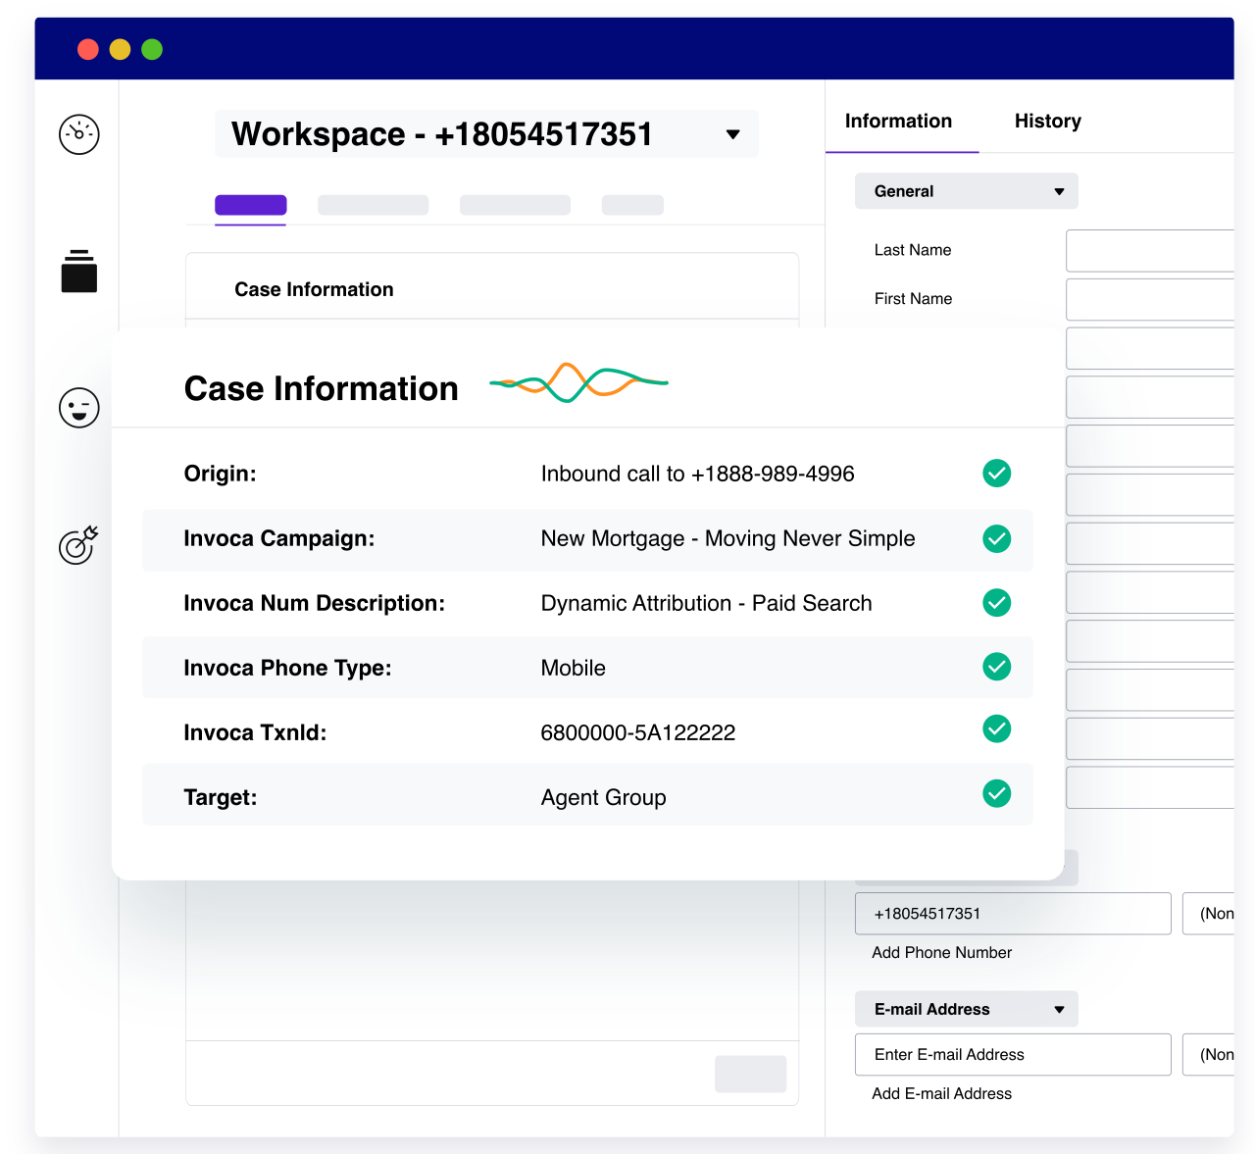Open the winking face sidebar icon

(x=79, y=408)
